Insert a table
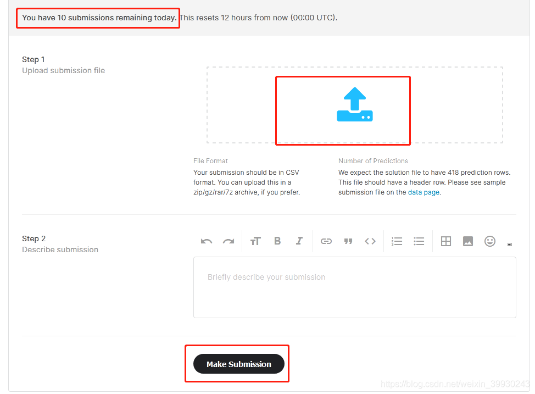 pyautogui.click(x=446, y=241)
